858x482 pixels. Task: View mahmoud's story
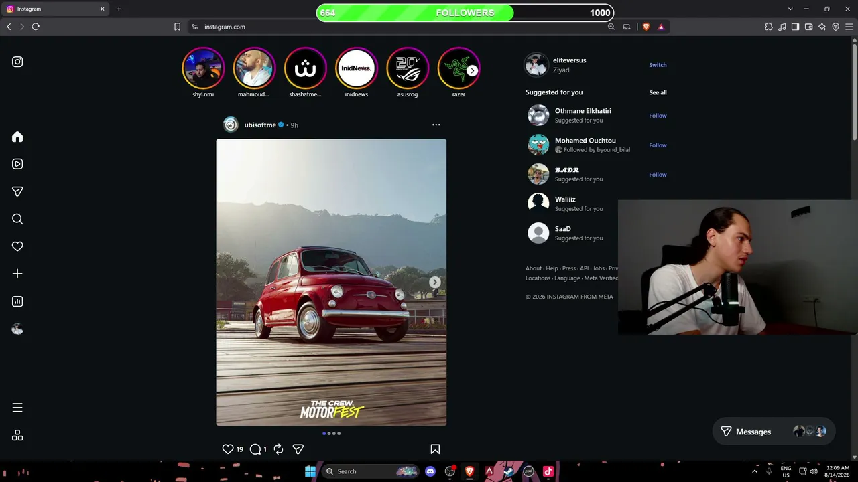[254, 68]
